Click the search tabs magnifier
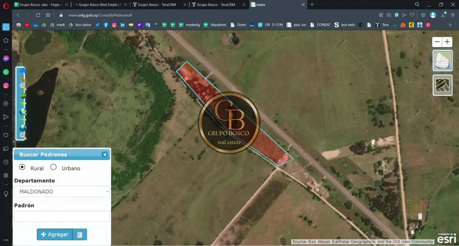 pos(417,5)
